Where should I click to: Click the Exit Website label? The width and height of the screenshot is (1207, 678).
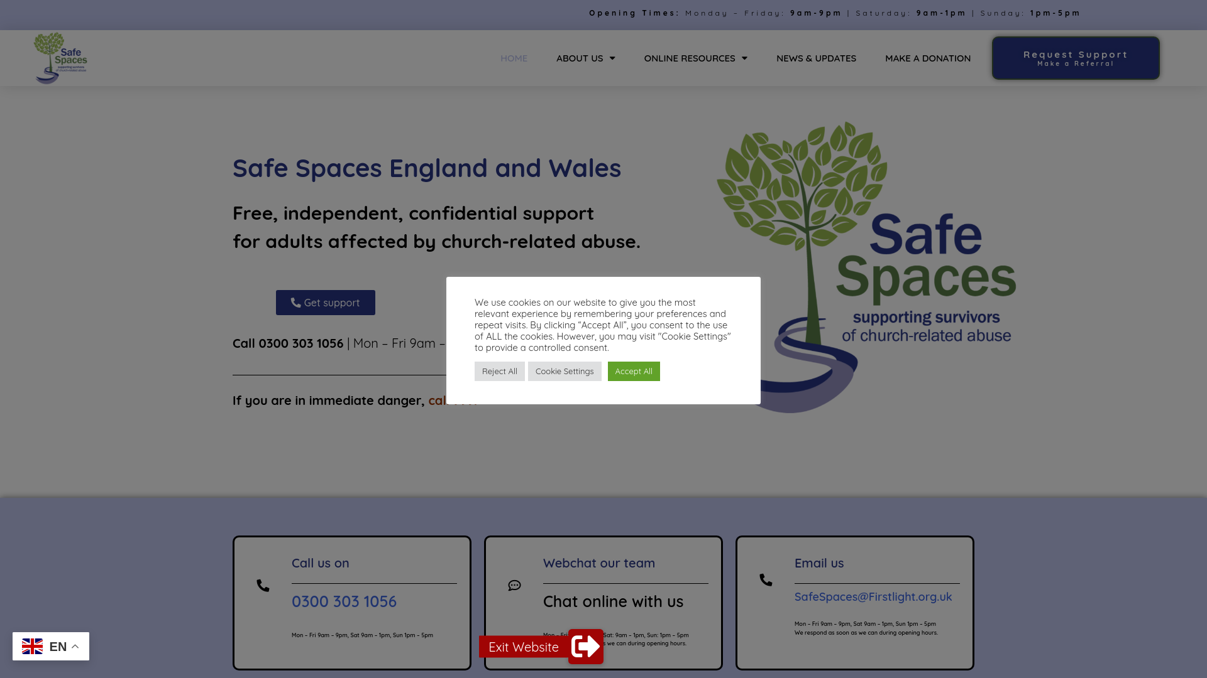523,647
